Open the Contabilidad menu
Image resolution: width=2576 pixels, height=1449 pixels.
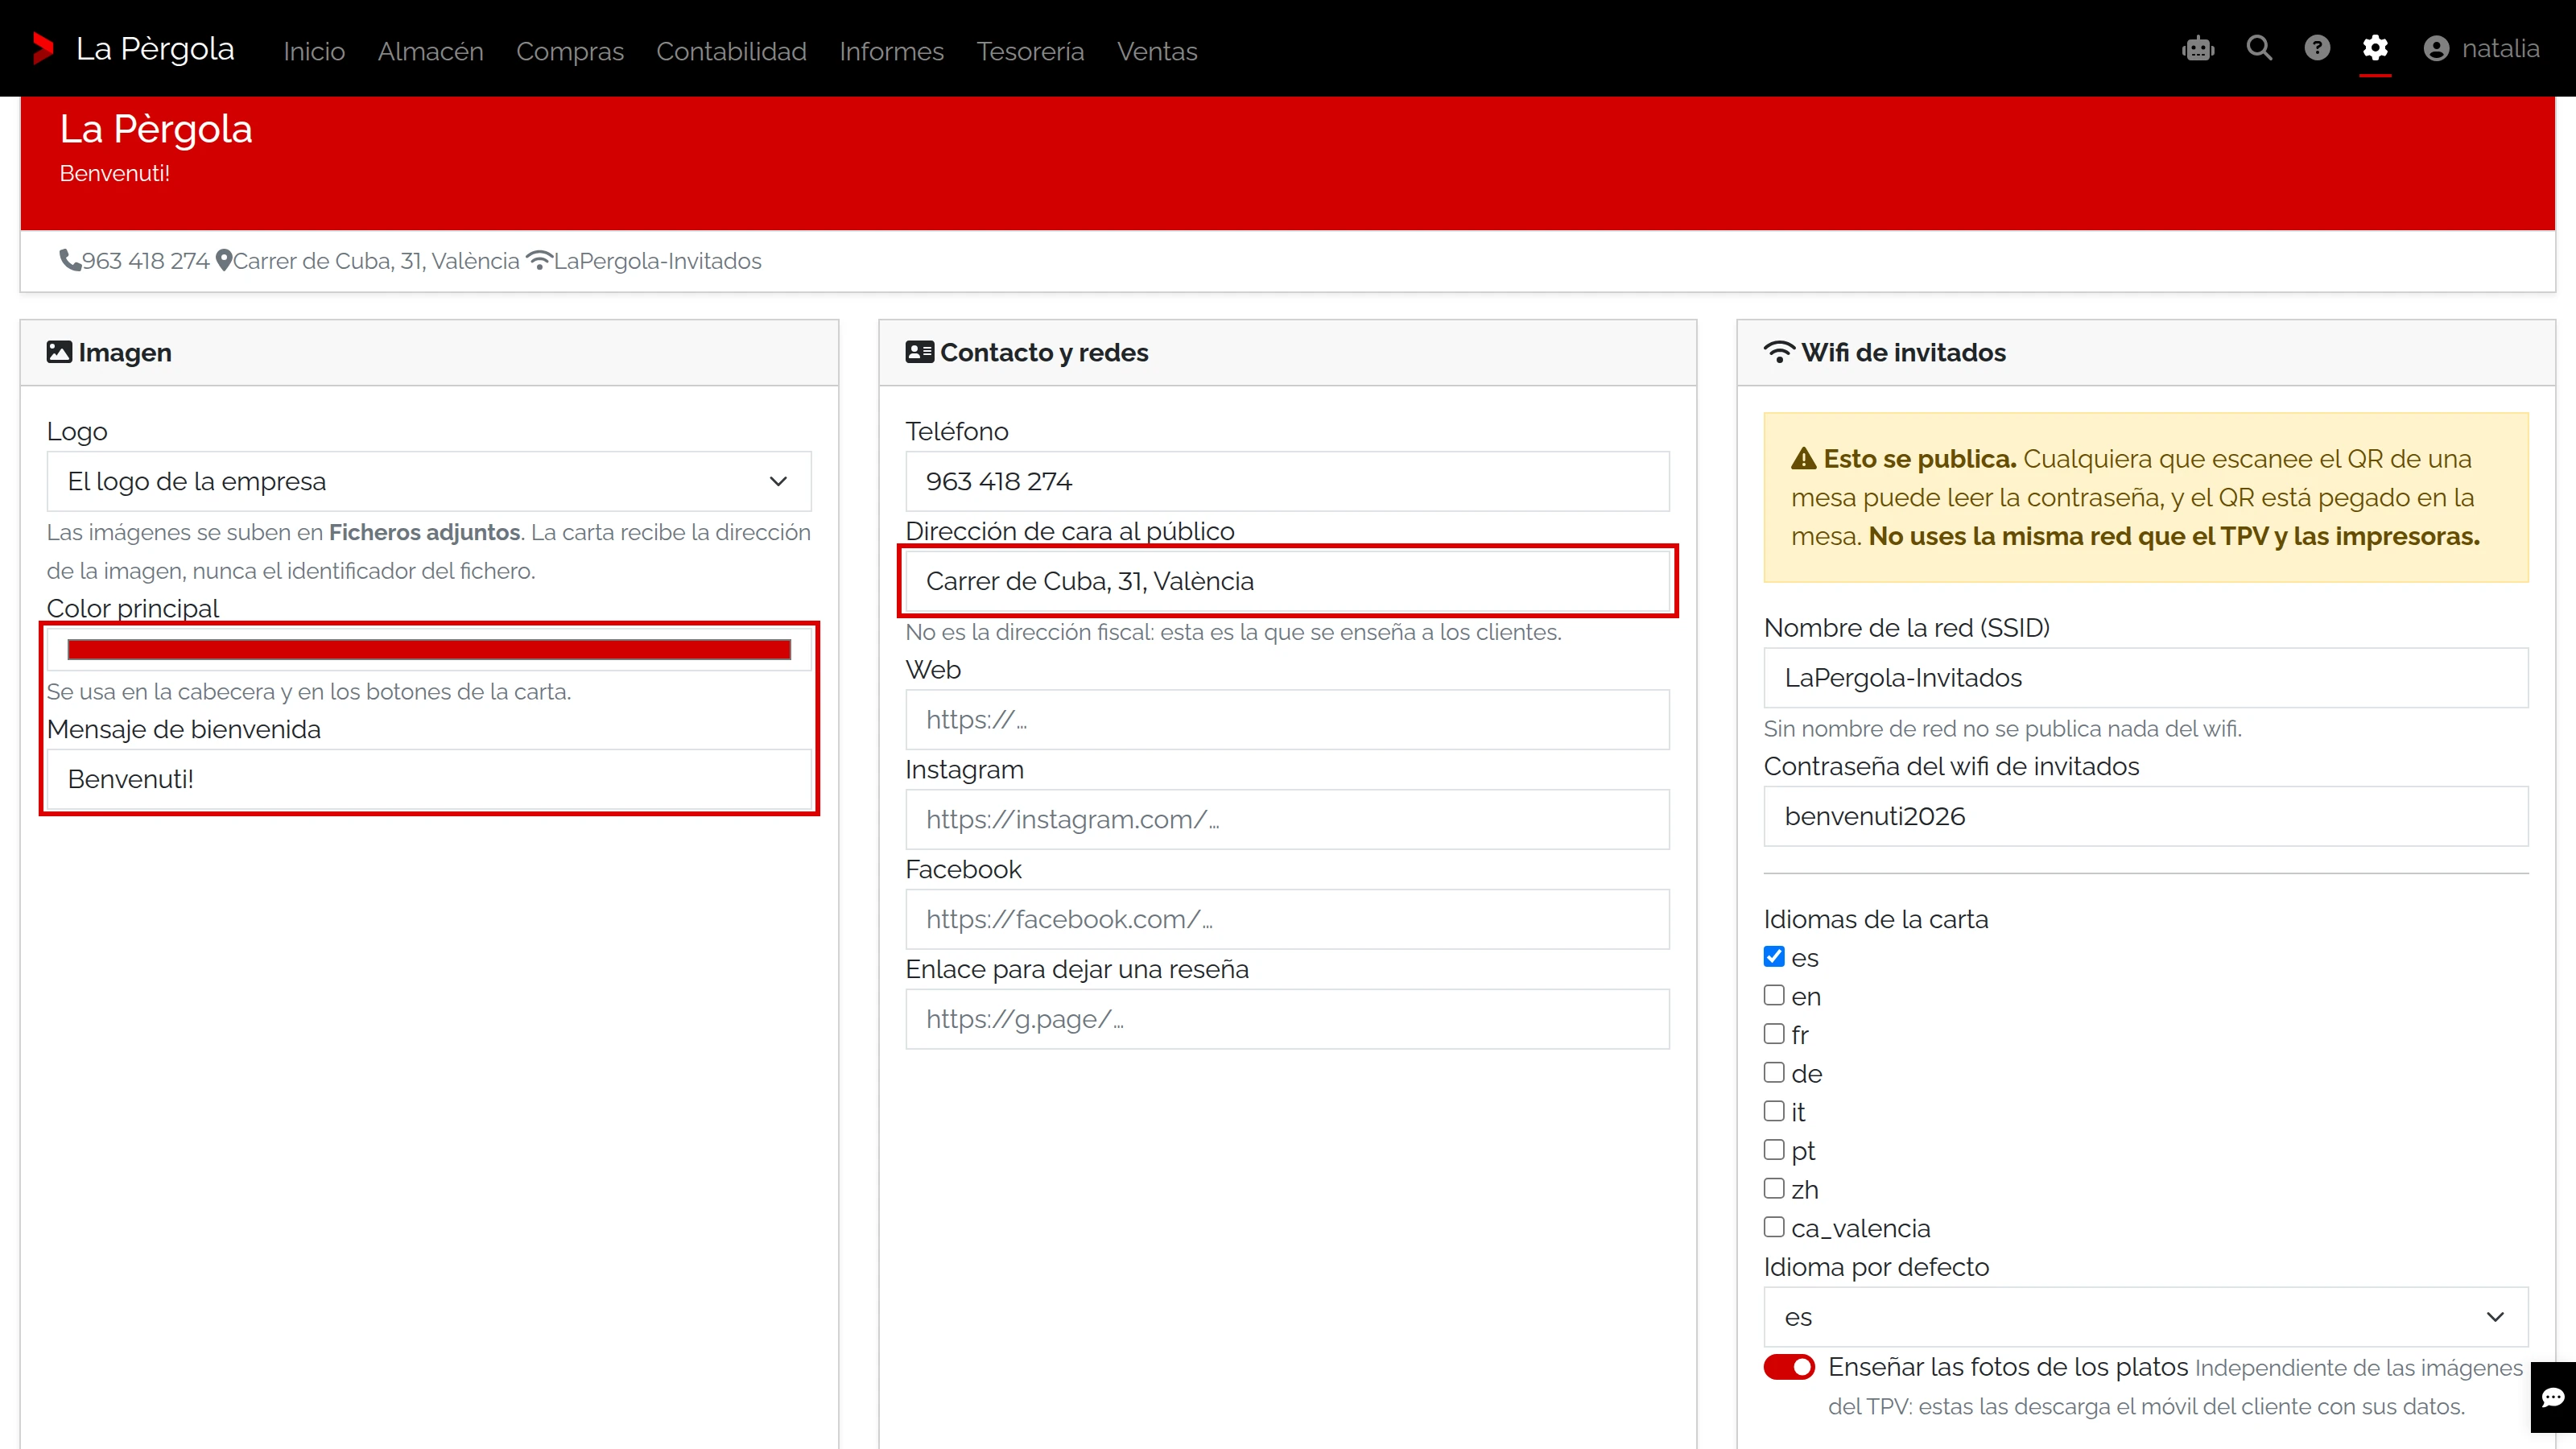click(731, 51)
